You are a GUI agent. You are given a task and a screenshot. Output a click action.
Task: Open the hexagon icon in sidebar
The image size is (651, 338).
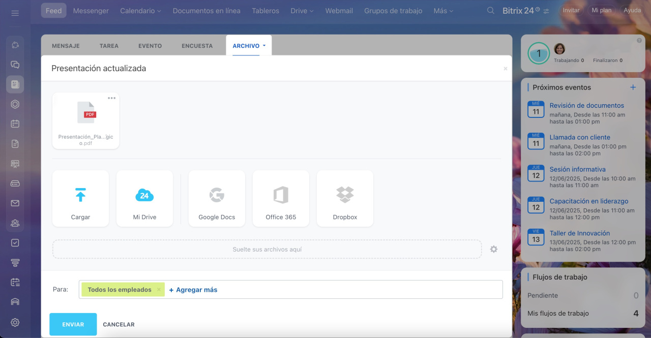point(15,104)
